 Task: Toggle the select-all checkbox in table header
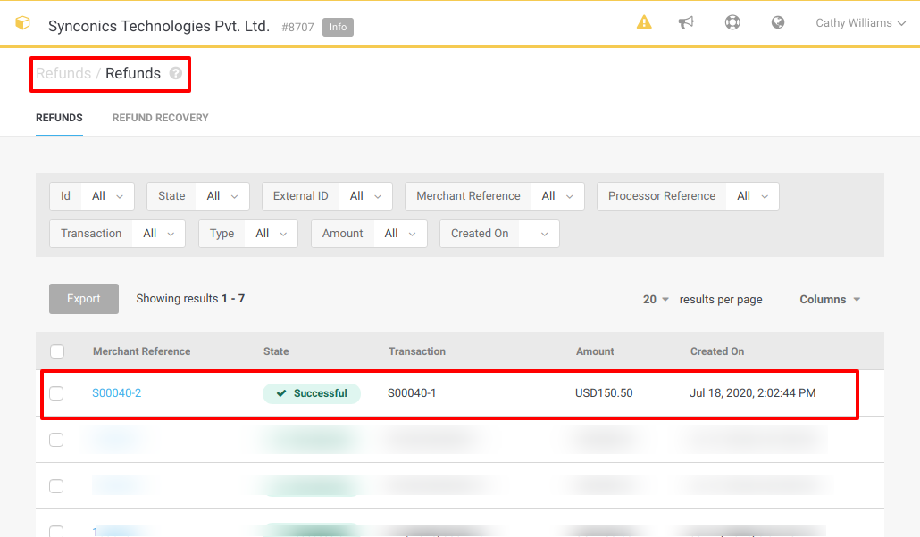point(57,351)
